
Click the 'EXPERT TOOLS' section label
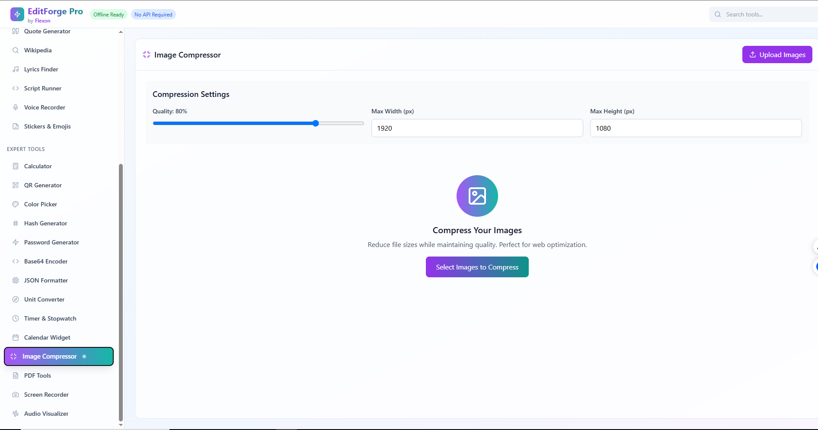tap(26, 149)
